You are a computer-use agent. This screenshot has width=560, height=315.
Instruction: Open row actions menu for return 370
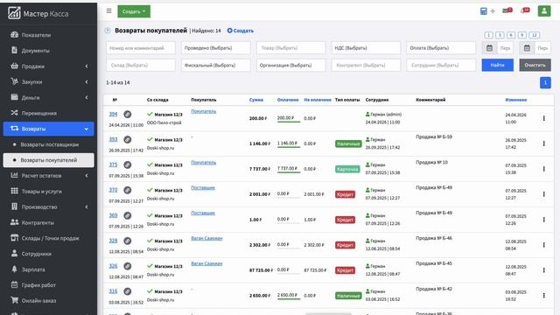pyautogui.click(x=544, y=194)
